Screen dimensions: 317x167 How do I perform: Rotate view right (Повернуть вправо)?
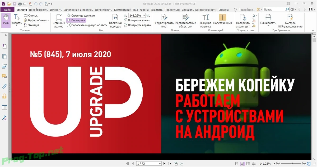tap(137, 25)
